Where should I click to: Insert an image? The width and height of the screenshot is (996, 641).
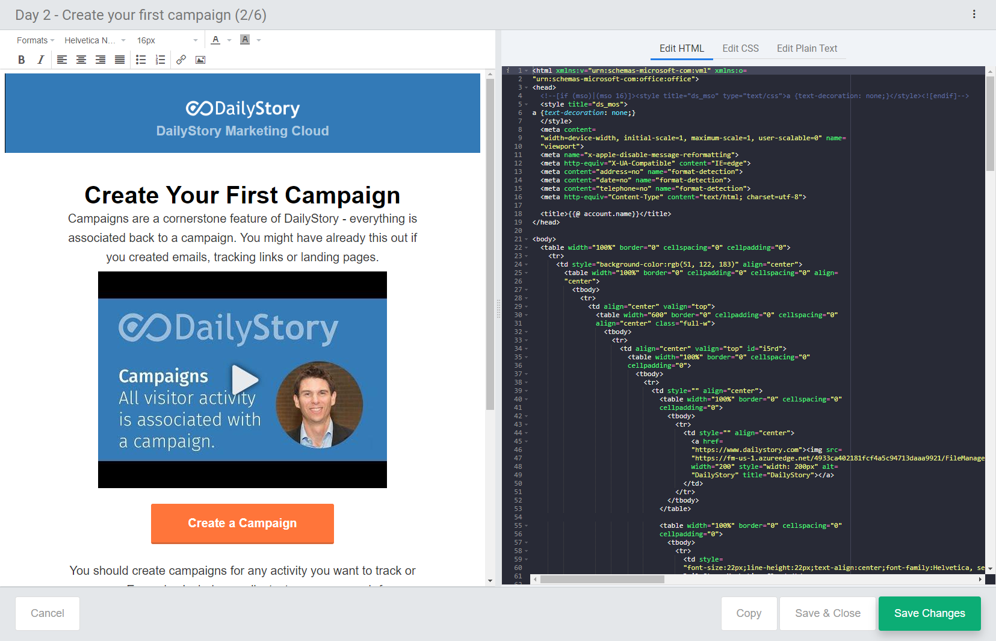[x=200, y=60]
